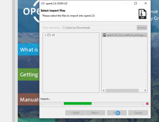Click the Finish button

(x=117, y=113)
